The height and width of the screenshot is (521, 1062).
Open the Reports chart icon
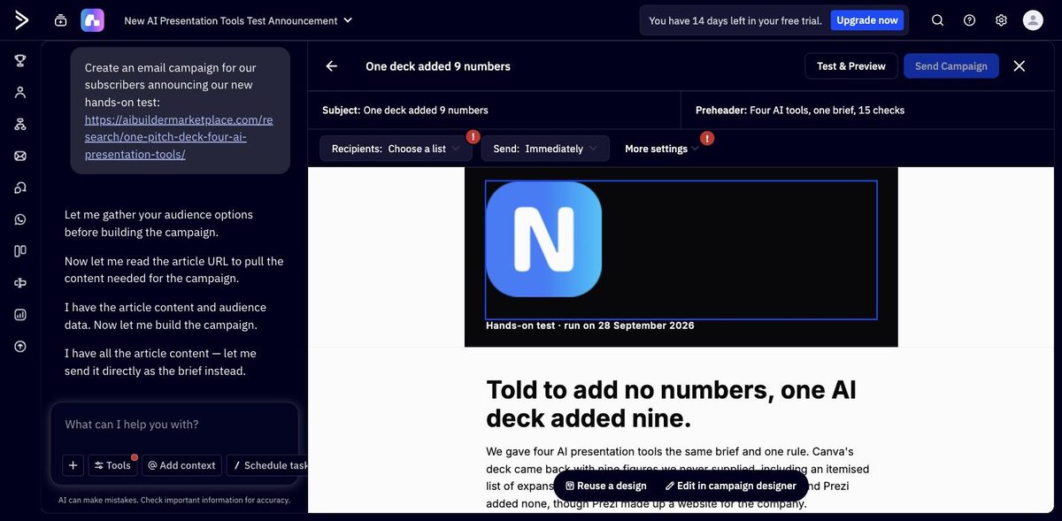click(20, 315)
